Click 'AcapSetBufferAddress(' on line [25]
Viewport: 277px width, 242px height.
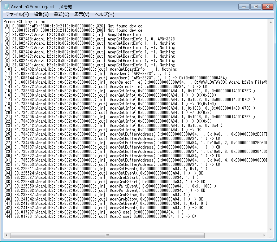pyautogui.click(x=133, y=134)
